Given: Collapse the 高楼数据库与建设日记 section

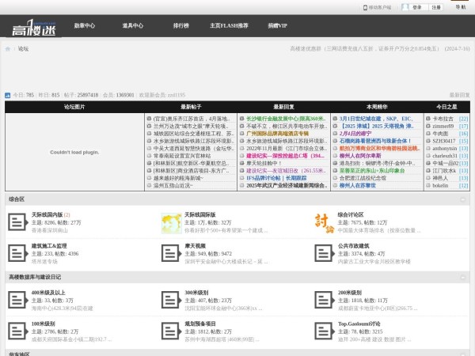Looking at the screenshot, I should coord(465,278).
